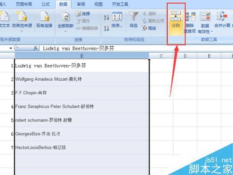
Task: Click the 连接 button
Action: (83, 14)
